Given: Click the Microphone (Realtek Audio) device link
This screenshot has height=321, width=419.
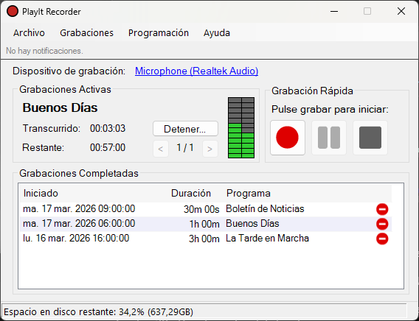Looking at the screenshot, I should click(x=196, y=71).
